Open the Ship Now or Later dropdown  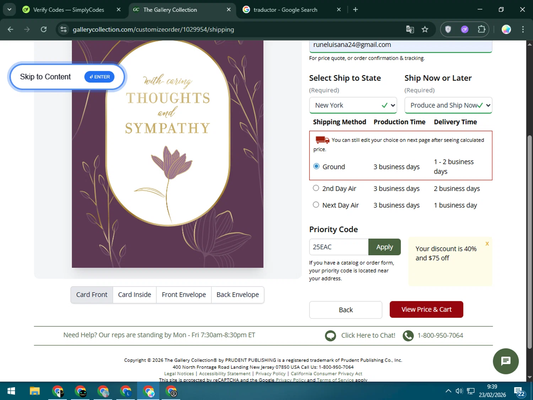pyautogui.click(x=448, y=105)
